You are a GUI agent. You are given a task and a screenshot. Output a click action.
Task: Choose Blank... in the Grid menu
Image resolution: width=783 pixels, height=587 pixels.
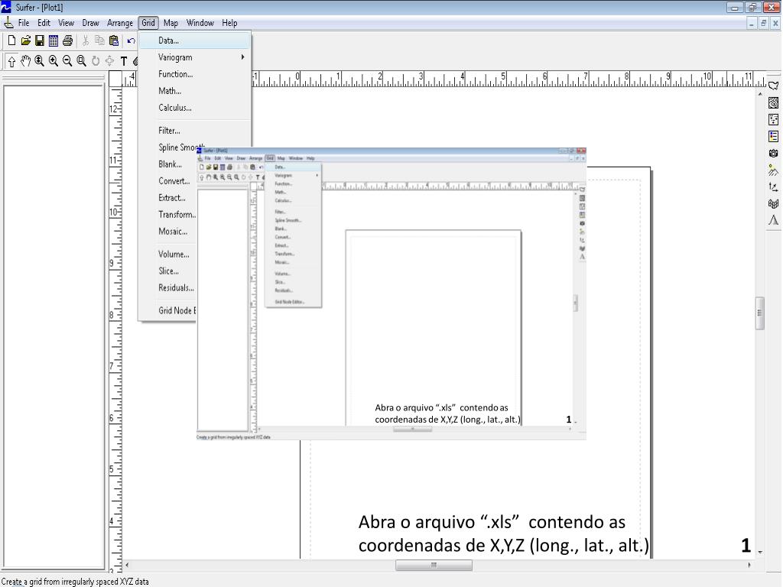(x=169, y=164)
